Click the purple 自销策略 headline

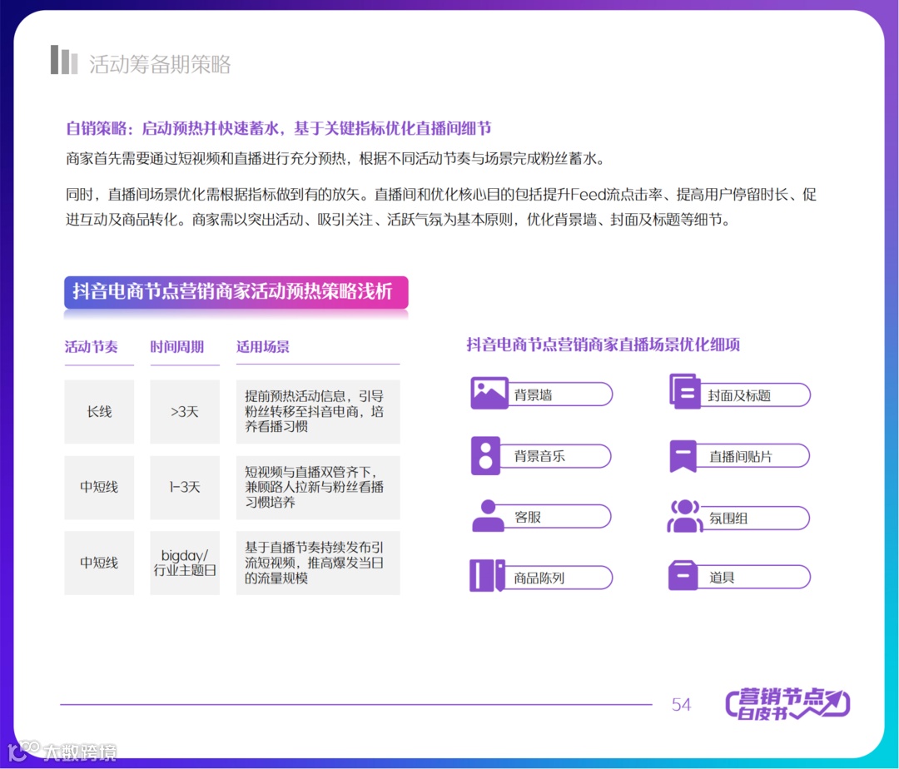point(279,128)
